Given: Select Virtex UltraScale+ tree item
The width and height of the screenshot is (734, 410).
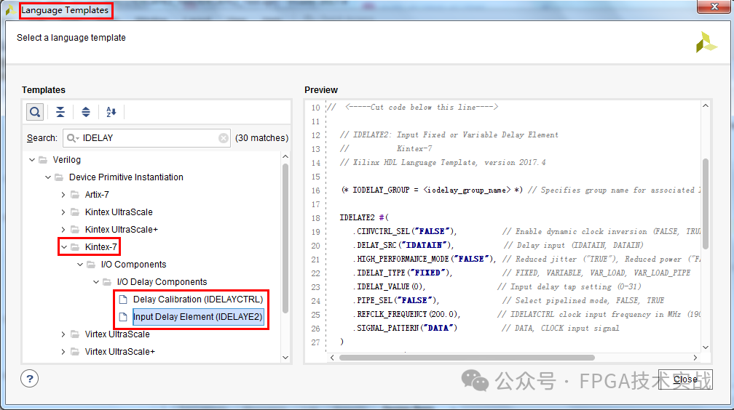Looking at the screenshot, I should point(120,352).
